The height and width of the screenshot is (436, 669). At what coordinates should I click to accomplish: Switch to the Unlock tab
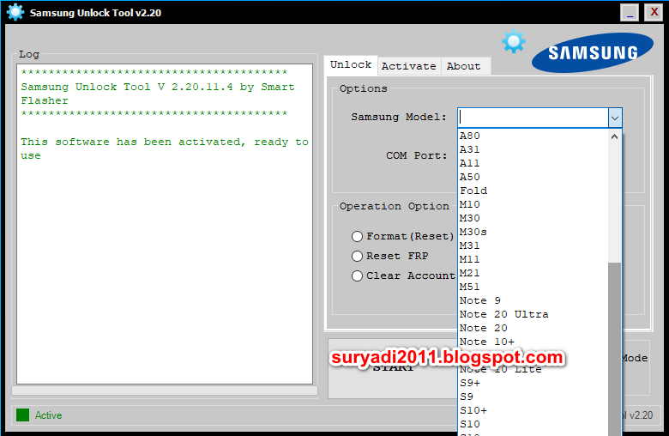(351, 65)
